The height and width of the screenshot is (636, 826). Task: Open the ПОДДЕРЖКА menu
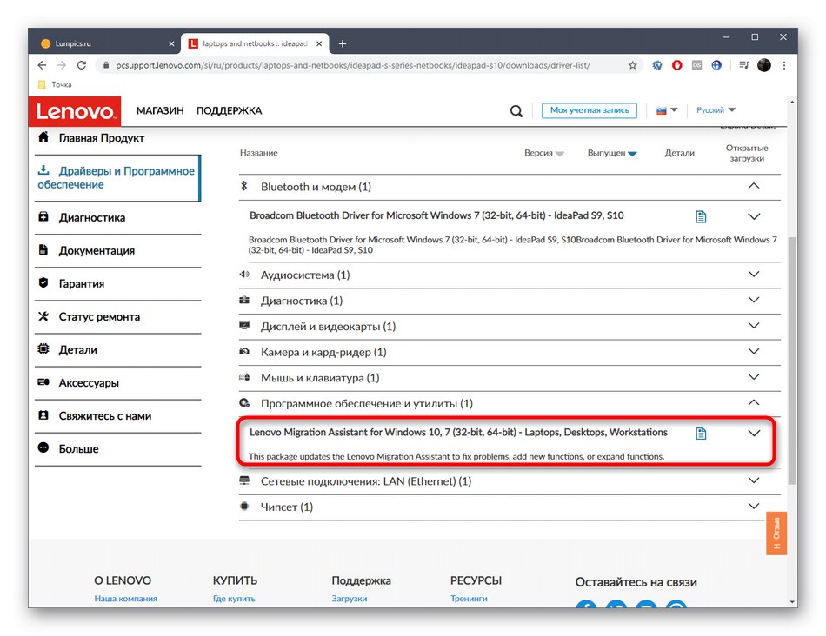click(x=230, y=111)
